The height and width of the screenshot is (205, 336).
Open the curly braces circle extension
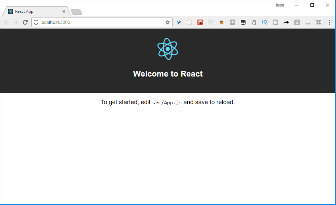click(189, 22)
